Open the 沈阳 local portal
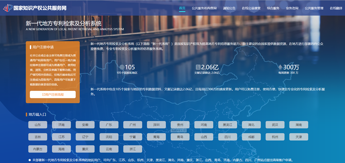 [x=109, y=137]
